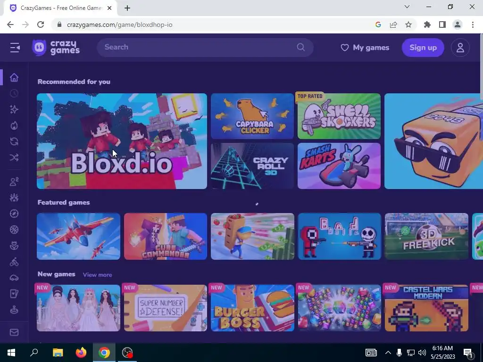Open the 2-player games sidebar icon

[x=14, y=181]
